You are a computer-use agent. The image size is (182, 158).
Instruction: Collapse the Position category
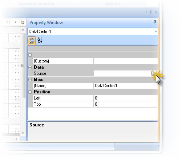coord(30,92)
